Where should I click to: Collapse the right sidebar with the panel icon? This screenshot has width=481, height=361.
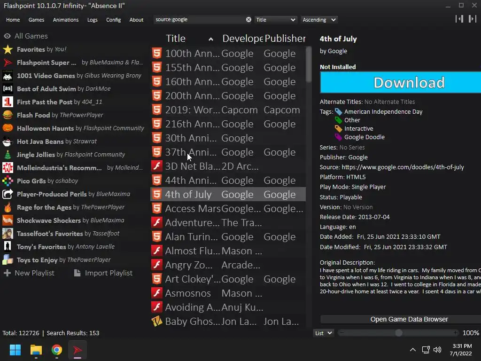(x=473, y=19)
